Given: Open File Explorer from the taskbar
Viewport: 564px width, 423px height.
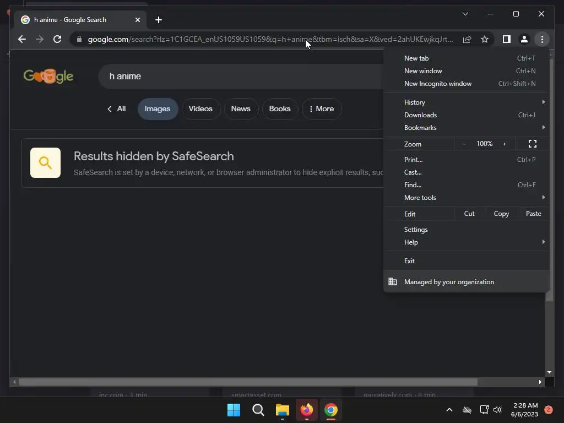Looking at the screenshot, I should [283, 410].
